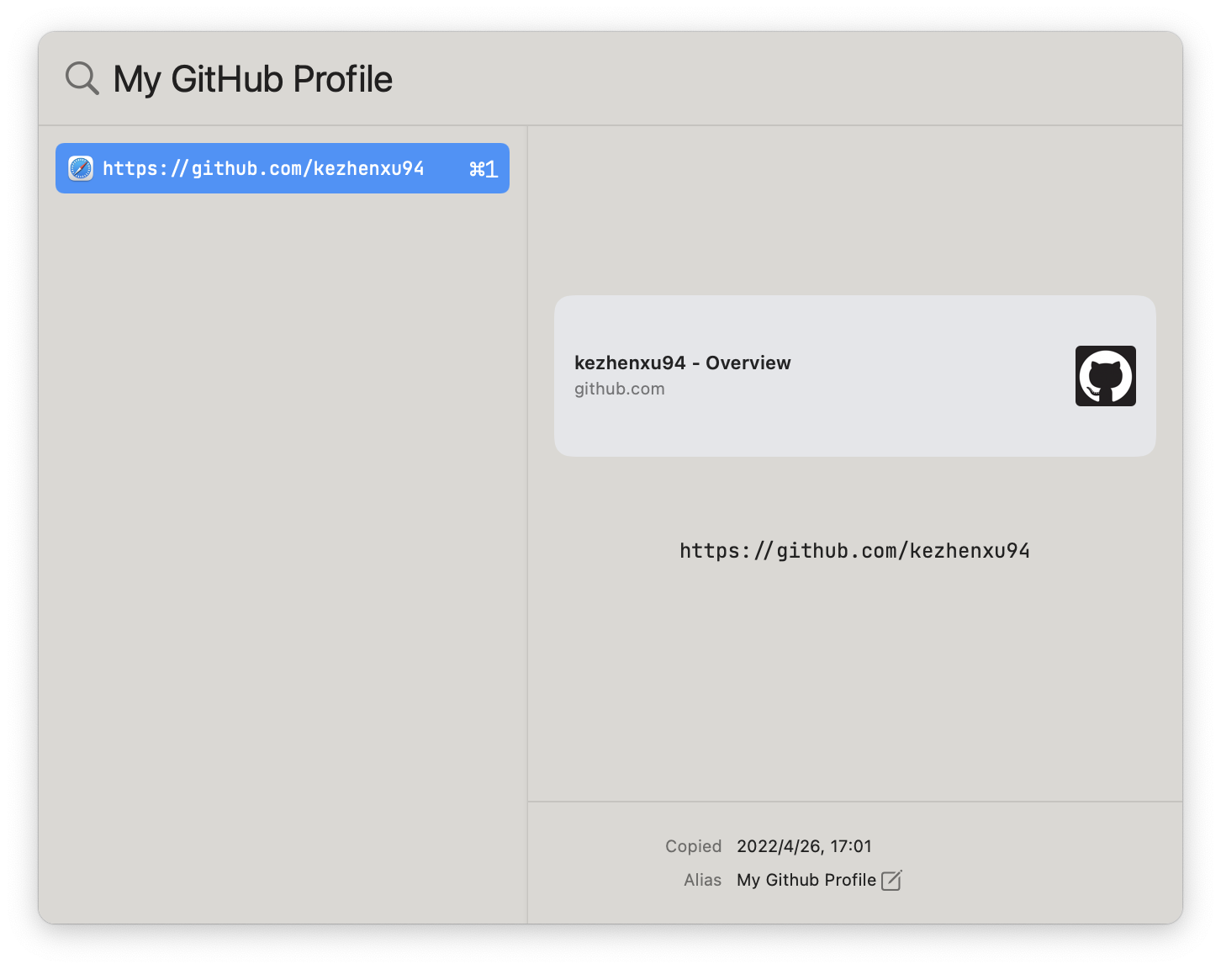Image resolution: width=1221 pixels, height=969 pixels.
Task: Click the GitHub Octocat logo in preview
Action: point(1105,376)
